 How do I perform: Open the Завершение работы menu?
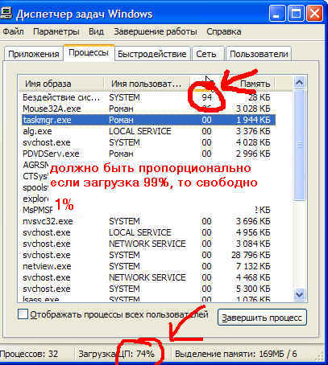[156, 31]
